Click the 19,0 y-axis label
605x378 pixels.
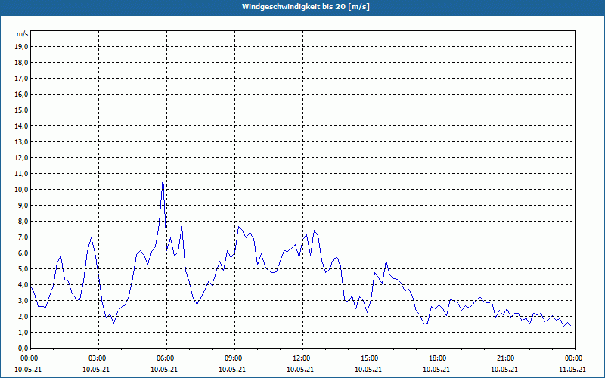21,47
